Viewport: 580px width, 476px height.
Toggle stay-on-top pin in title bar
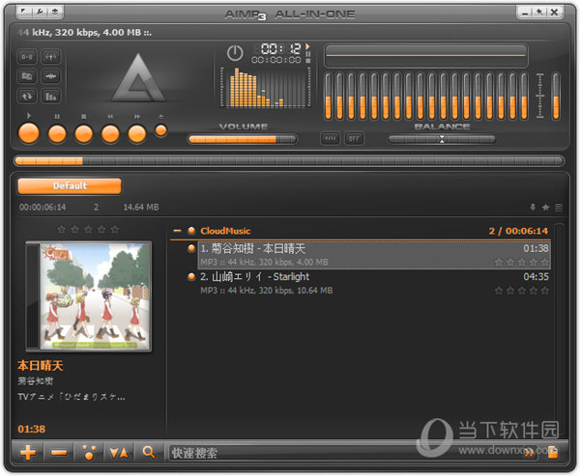pyautogui.click(x=539, y=13)
